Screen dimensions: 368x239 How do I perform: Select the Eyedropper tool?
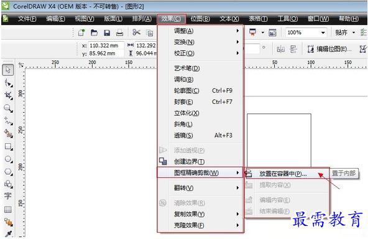coord(9,233)
